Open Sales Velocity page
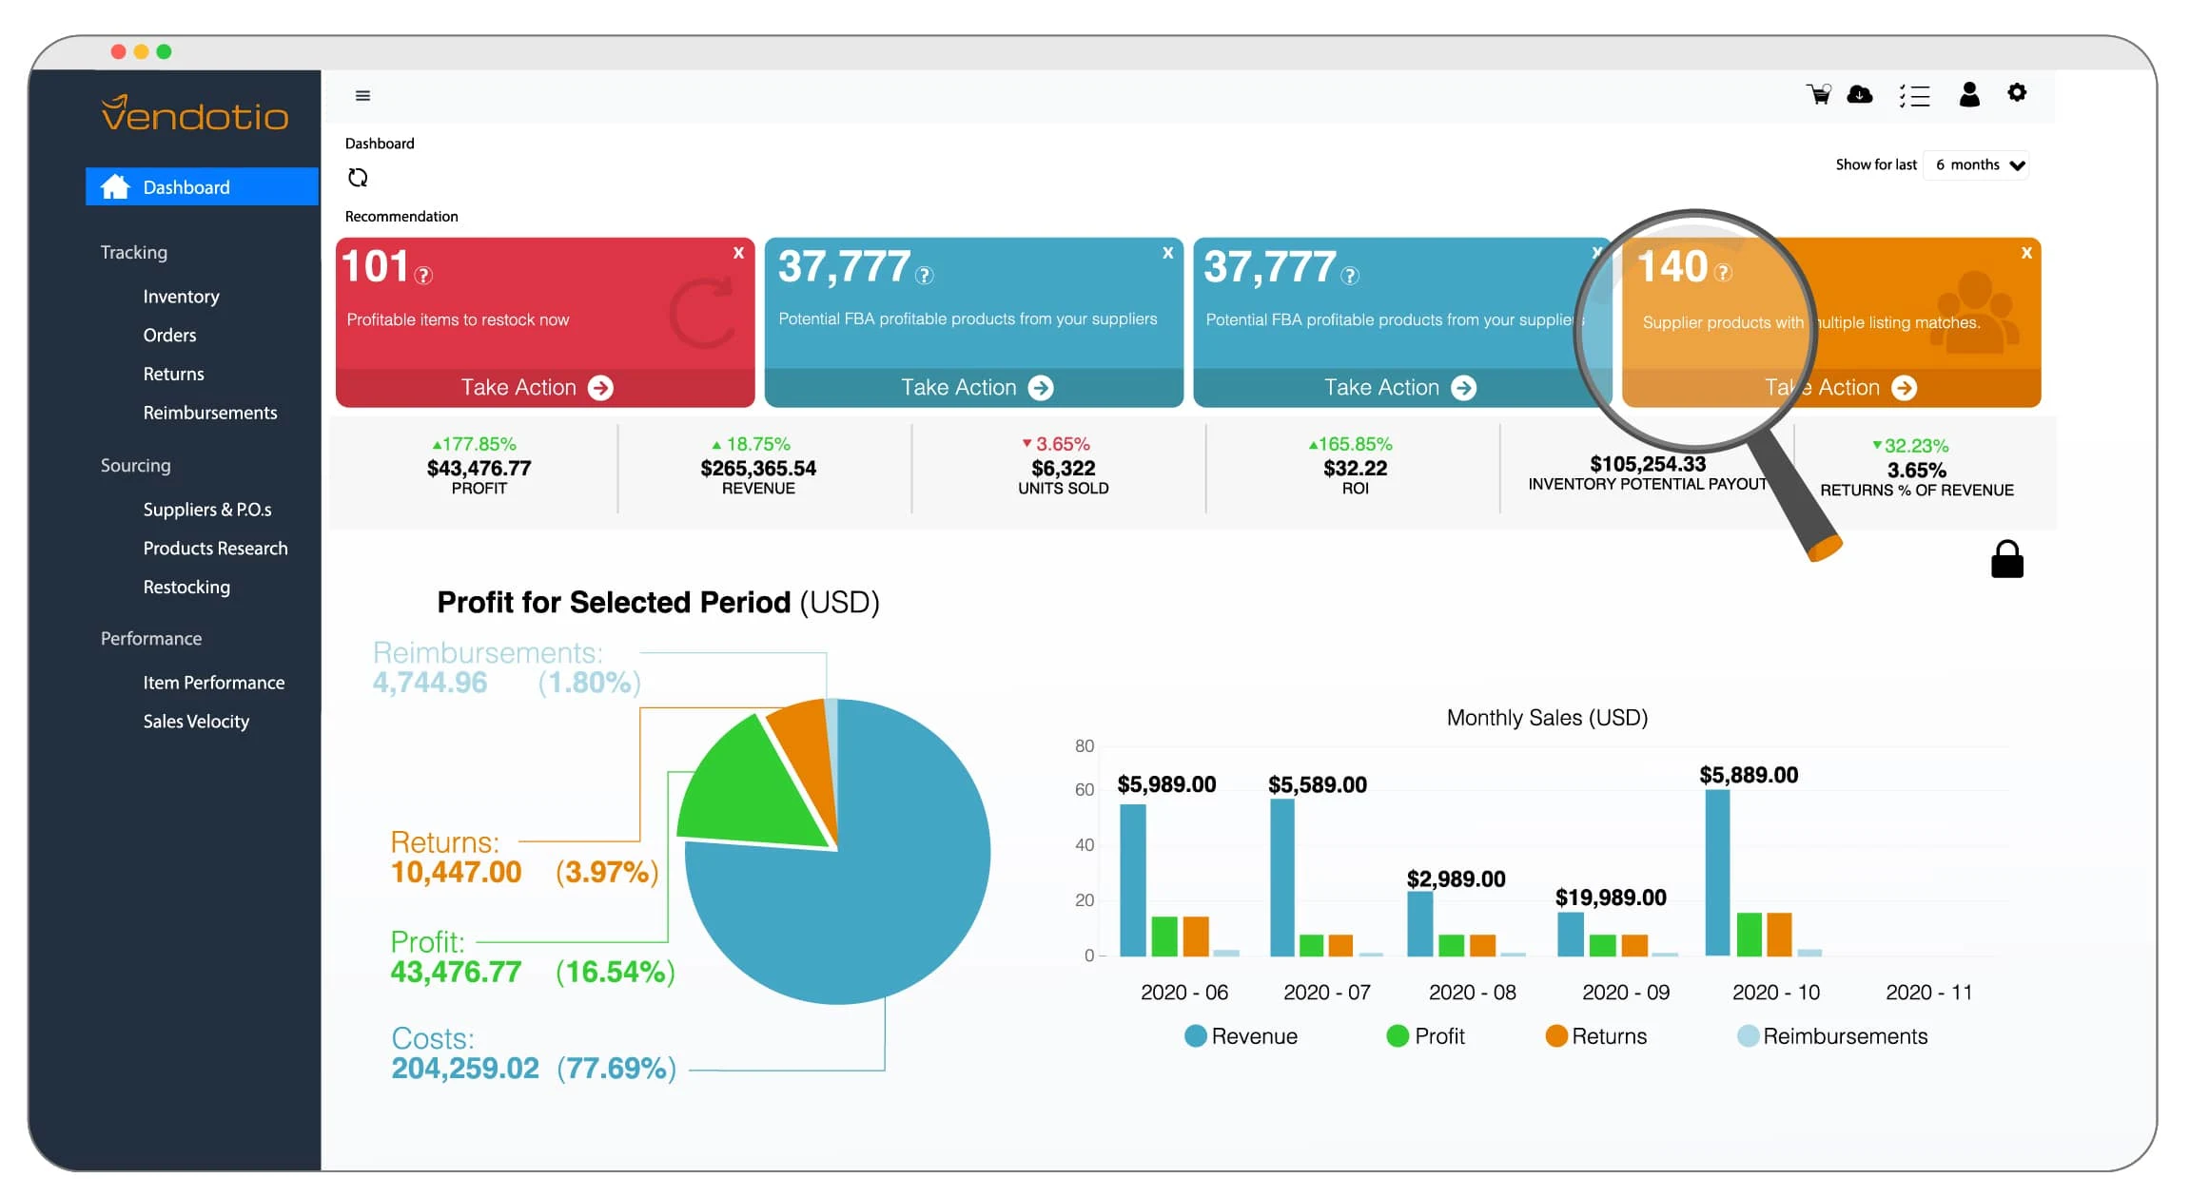 click(196, 722)
